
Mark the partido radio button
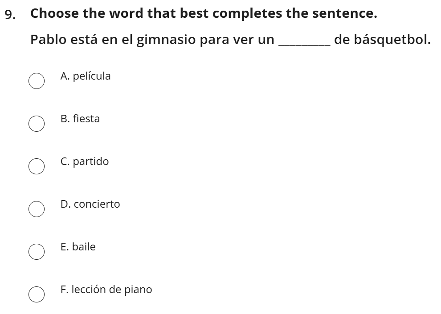click(x=37, y=166)
